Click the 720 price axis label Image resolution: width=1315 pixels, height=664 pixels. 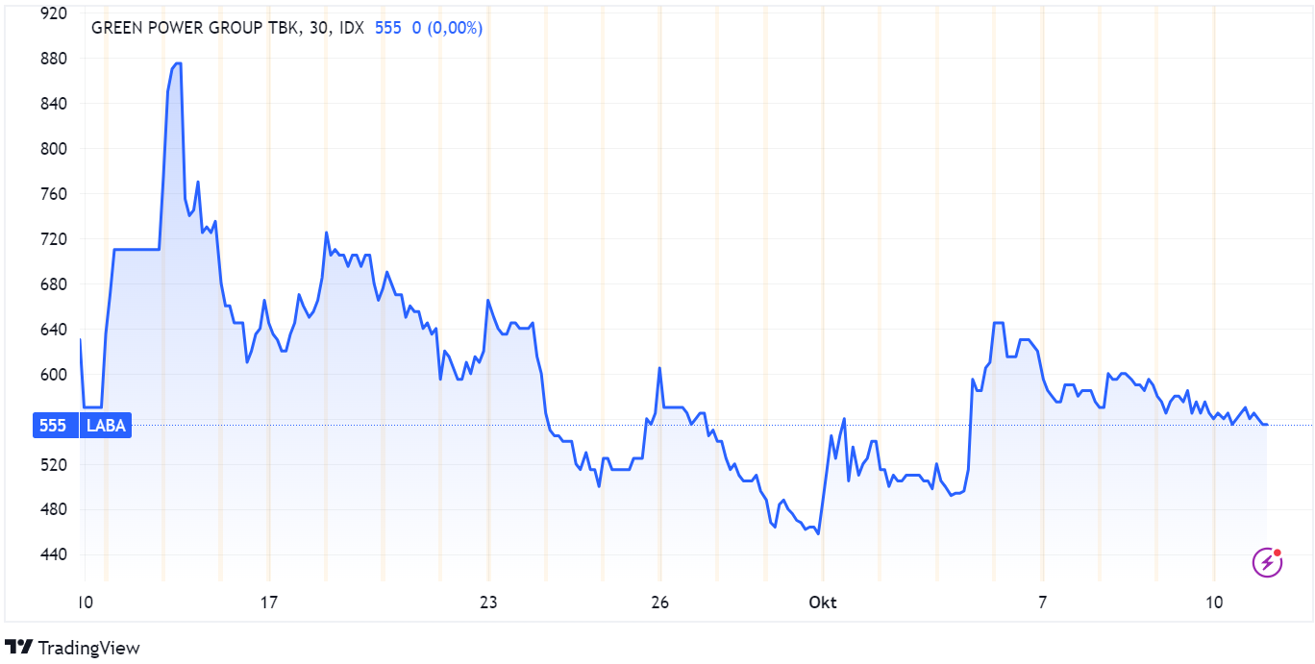53,239
